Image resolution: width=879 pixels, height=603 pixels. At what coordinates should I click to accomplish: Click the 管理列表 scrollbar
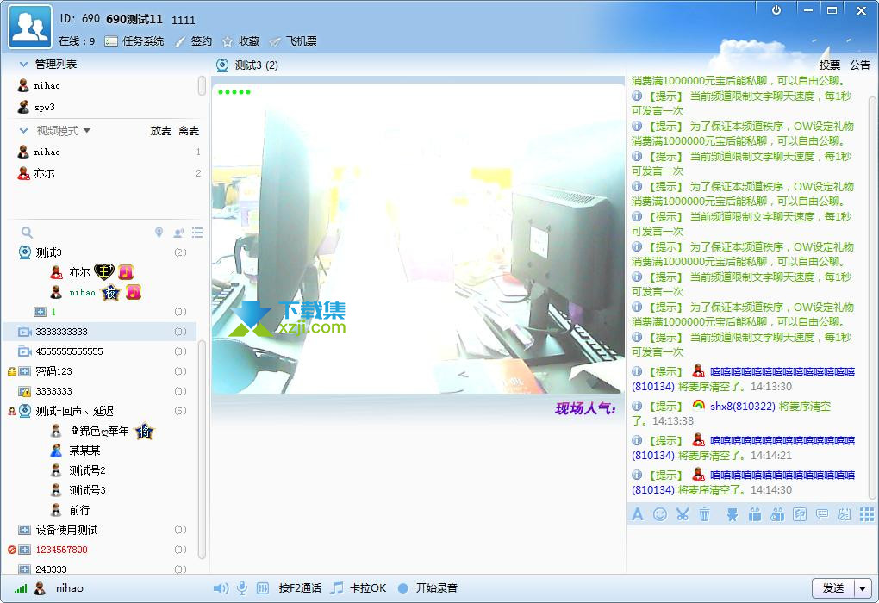point(202,86)
